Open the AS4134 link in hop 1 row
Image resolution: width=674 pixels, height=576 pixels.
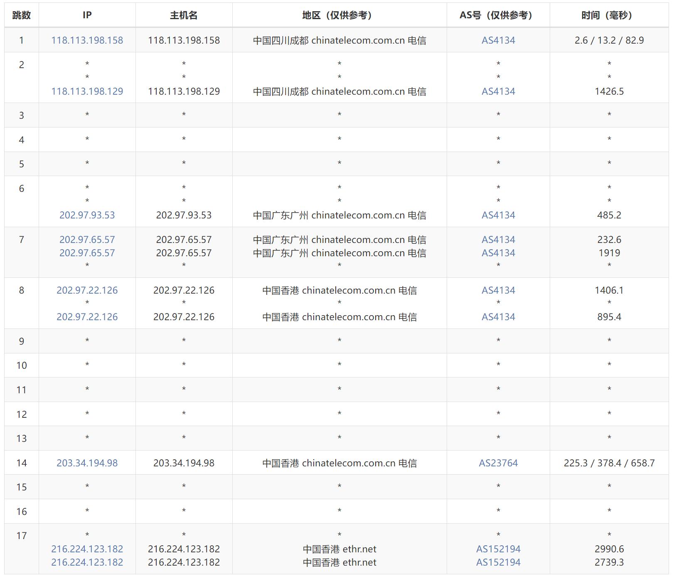tap(498, 40)
